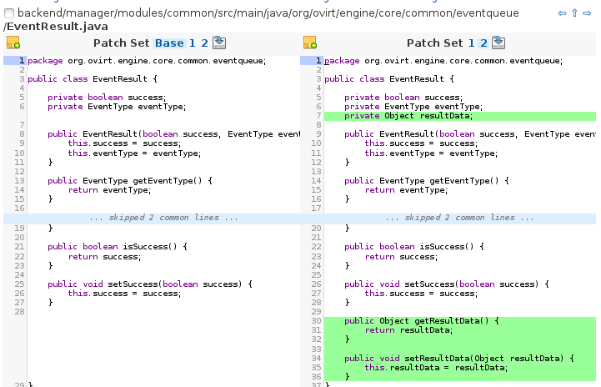Expand skipped 2 common lines on left
The width and height of the screenshot is (601, 387).
tap(163, 218)
